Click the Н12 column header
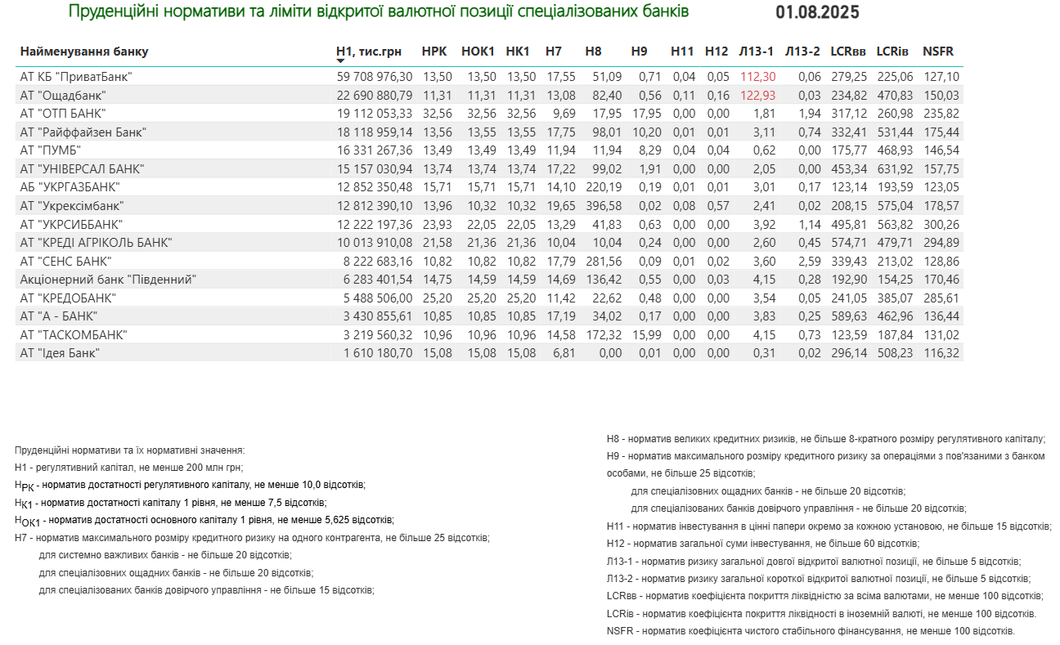Viewport: 1060px width, 645px height. (716, 52)
